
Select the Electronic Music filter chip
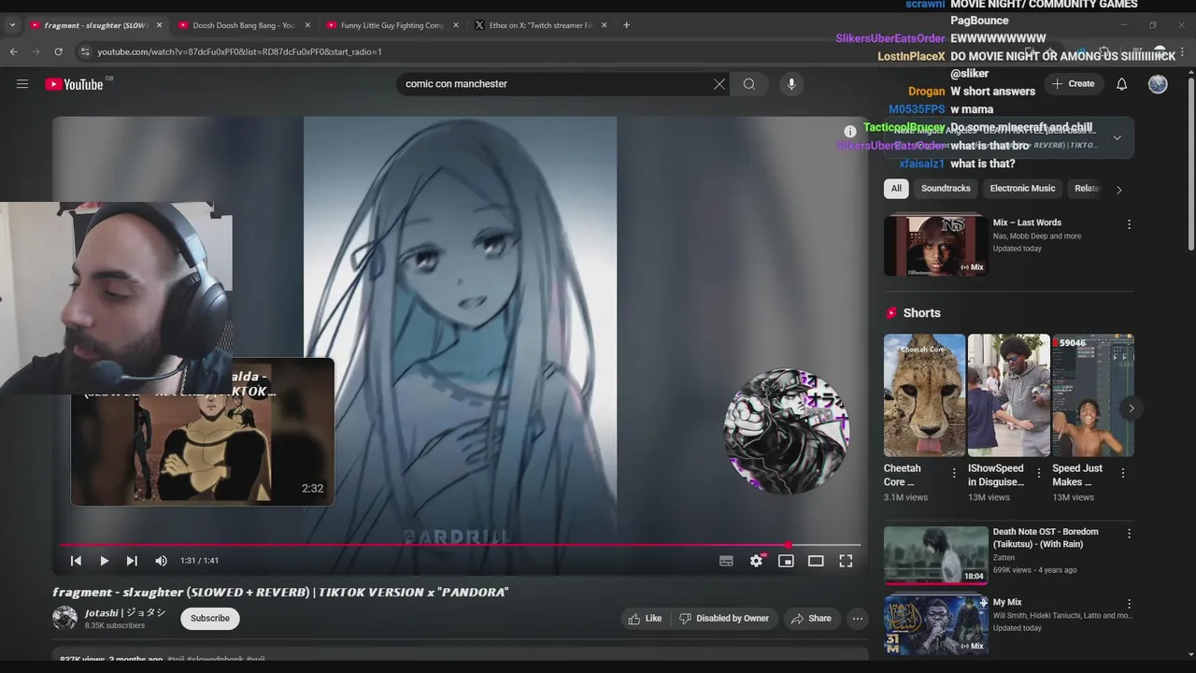(1022, 189)
